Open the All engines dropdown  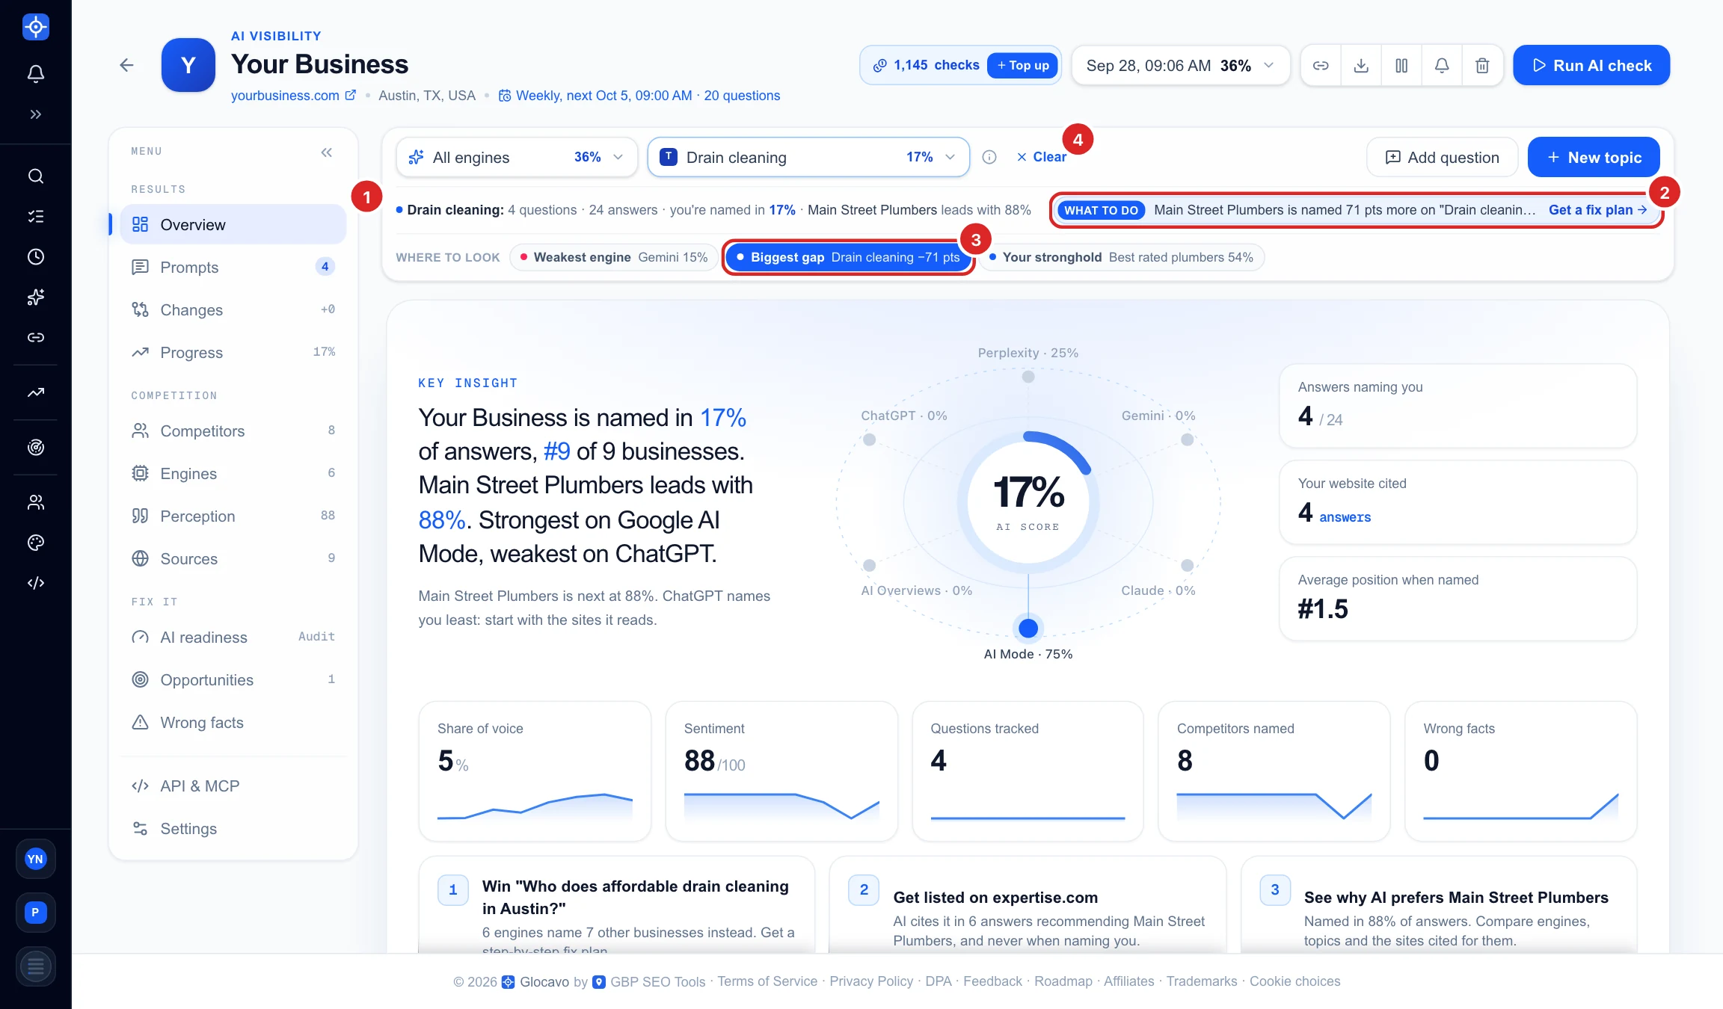pyautogui.click(x=517, y=157)
